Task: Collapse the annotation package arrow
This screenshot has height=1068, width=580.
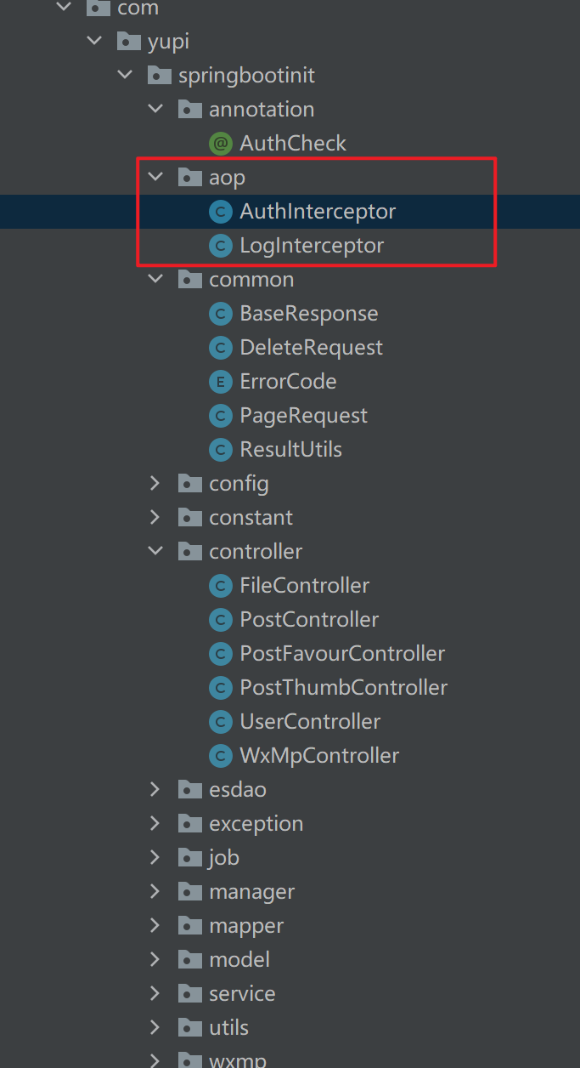Action: click(x=155, y=110)
